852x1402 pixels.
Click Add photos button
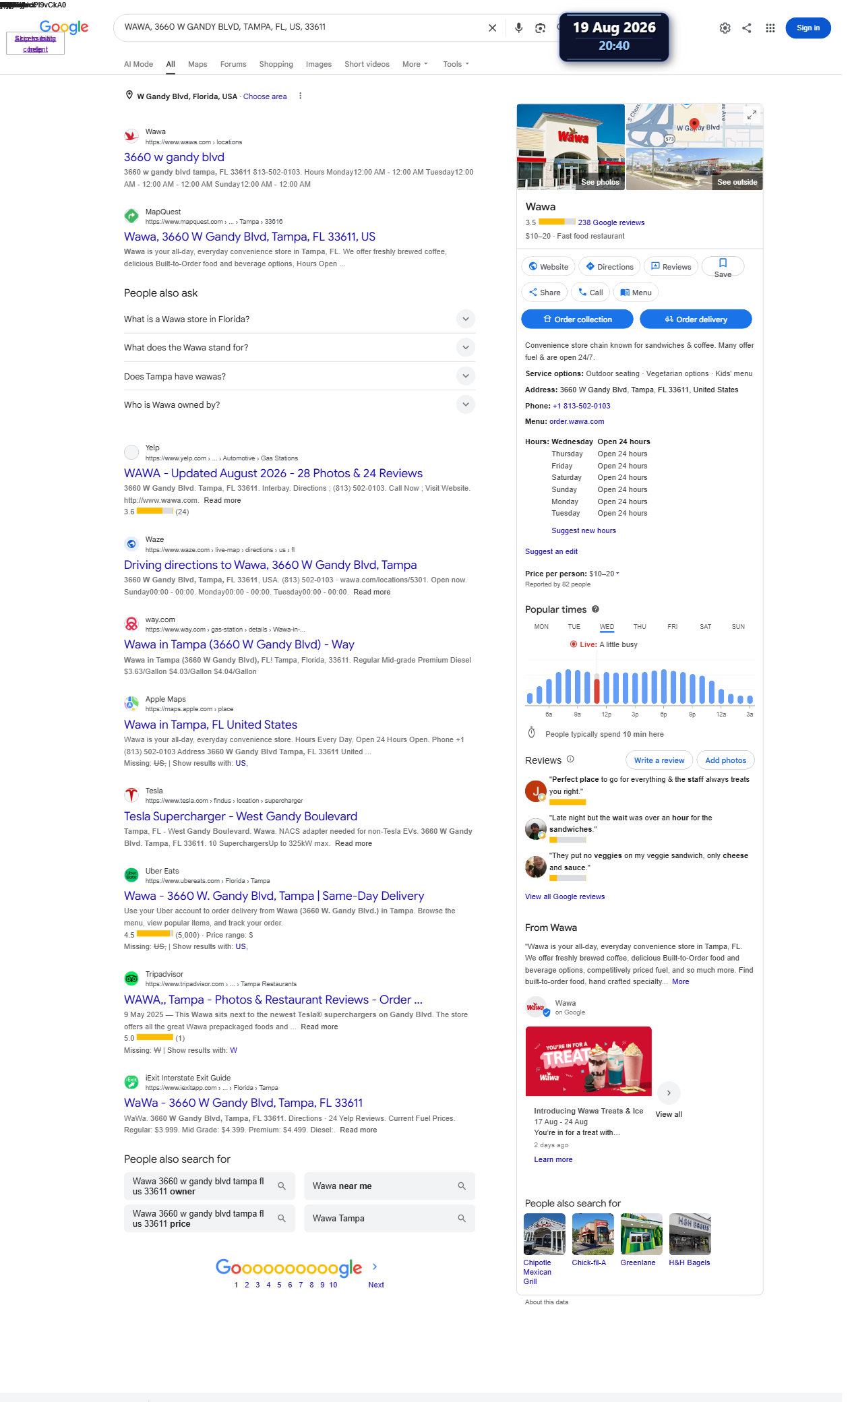coord(725,760)
